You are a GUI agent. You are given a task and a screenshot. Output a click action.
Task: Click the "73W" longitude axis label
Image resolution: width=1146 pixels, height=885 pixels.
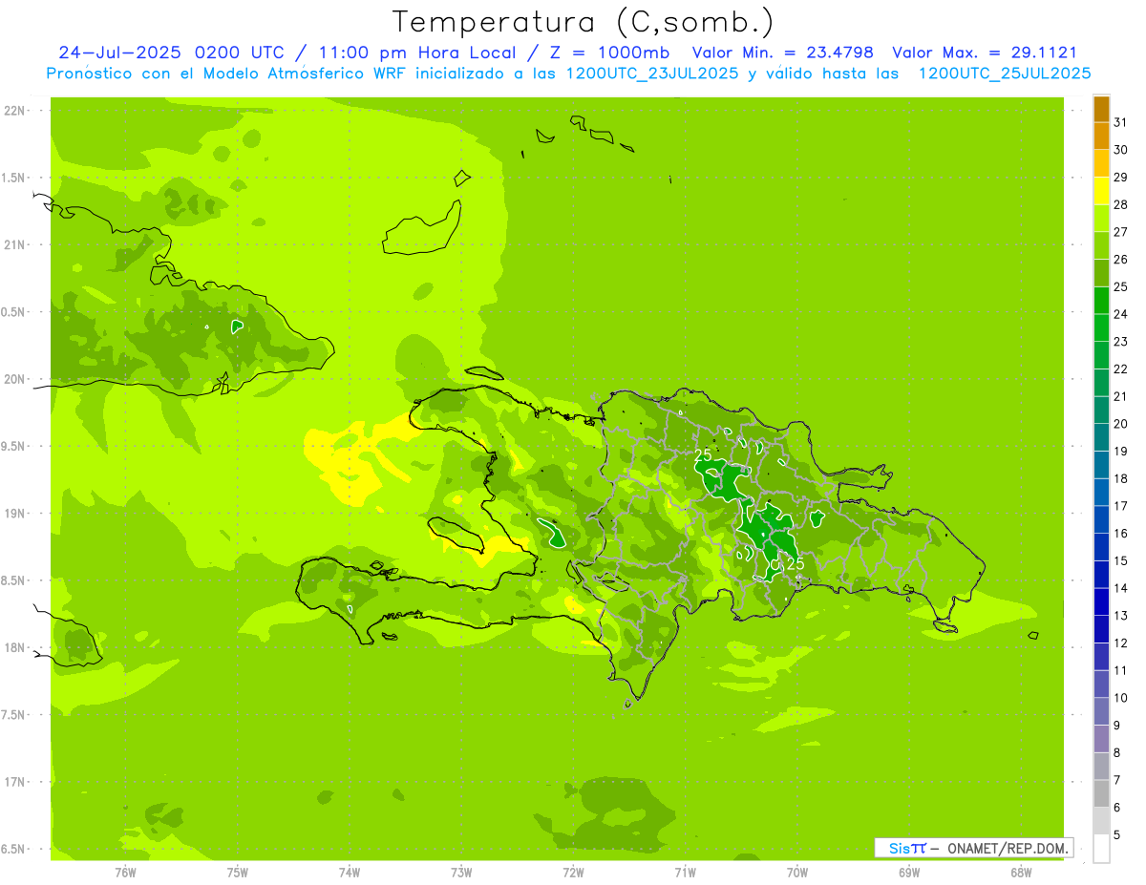pos(461,873)
